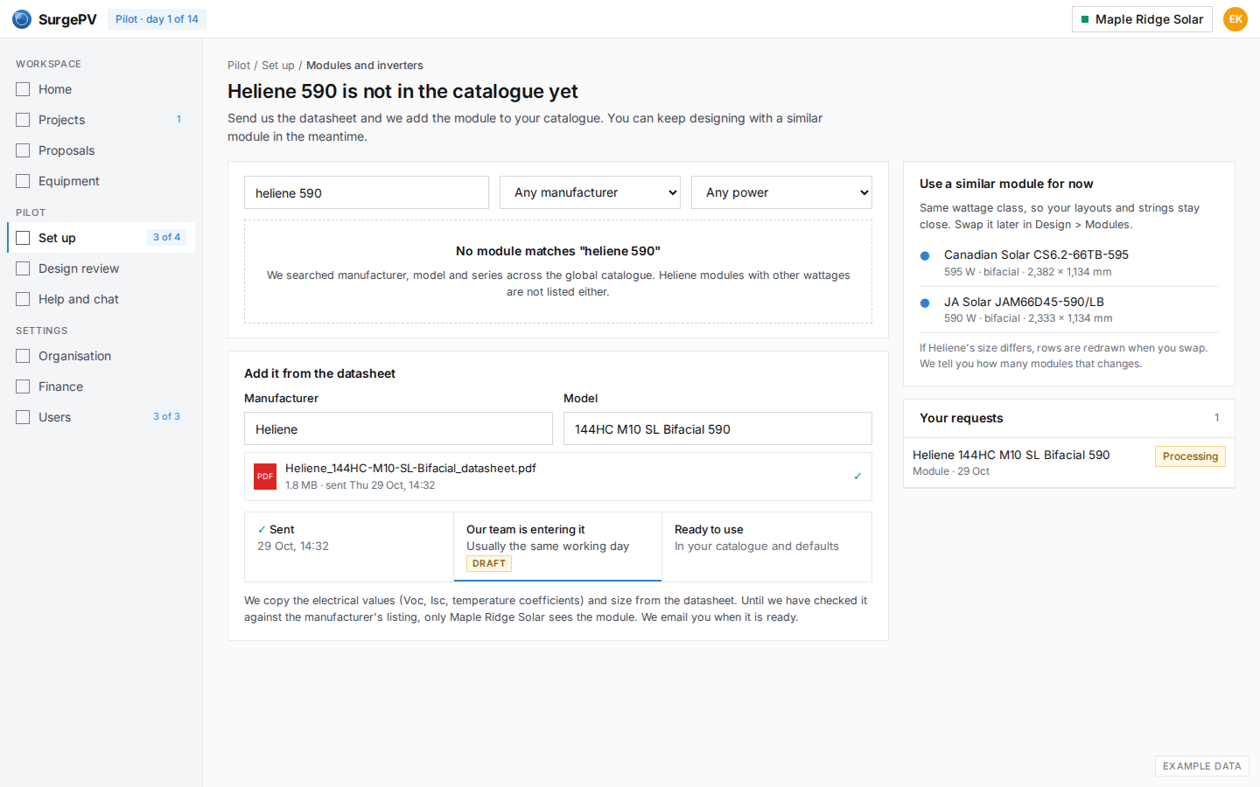Open Equipment in the sidebar

pyautogui.click(x=101, y=181)
